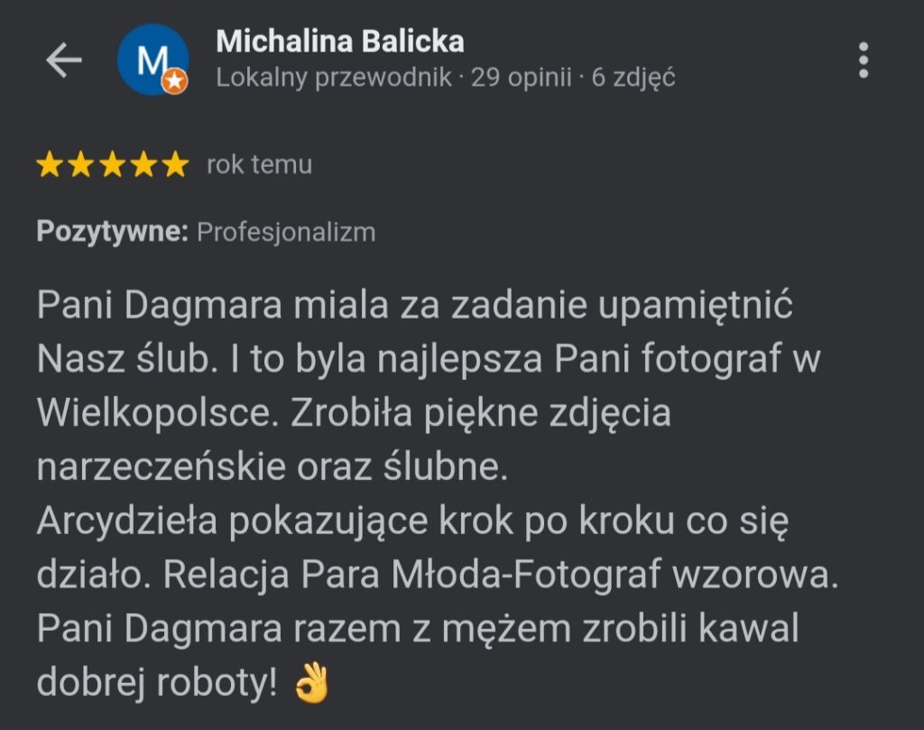
Task: Tap the orange Local Guide star badge
Action: coord(175,82)
